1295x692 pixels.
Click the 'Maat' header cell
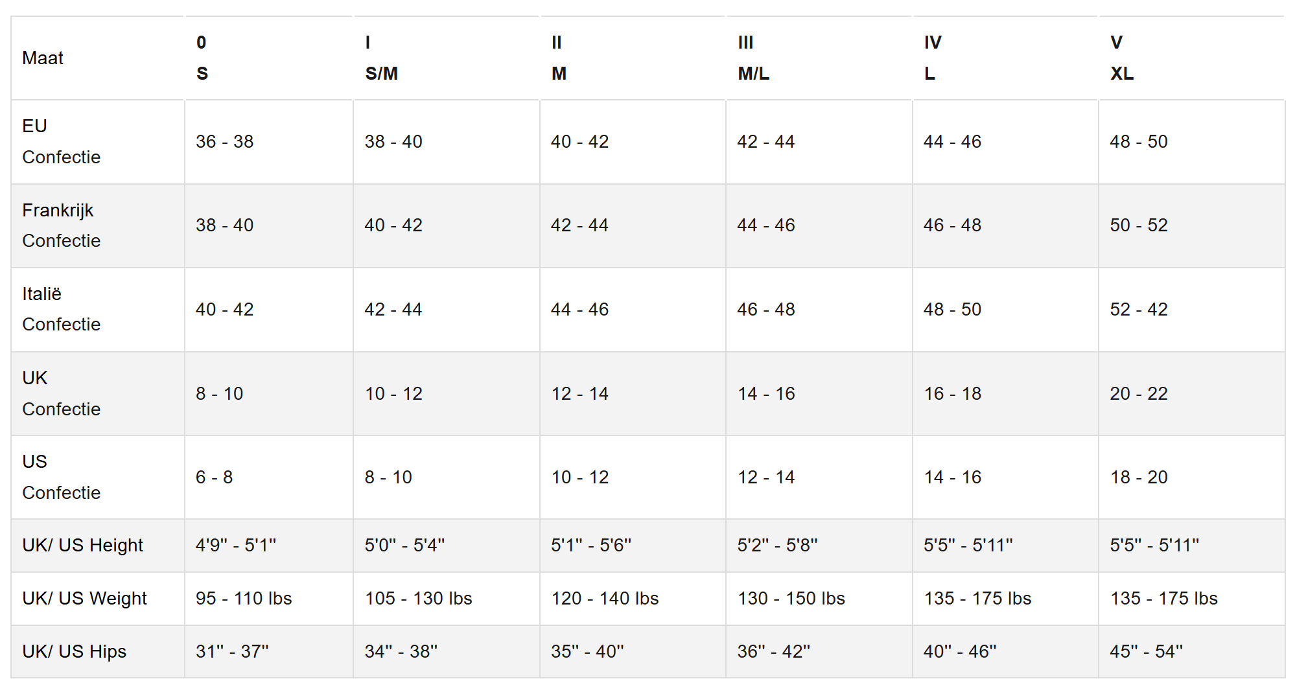[43, 58]
